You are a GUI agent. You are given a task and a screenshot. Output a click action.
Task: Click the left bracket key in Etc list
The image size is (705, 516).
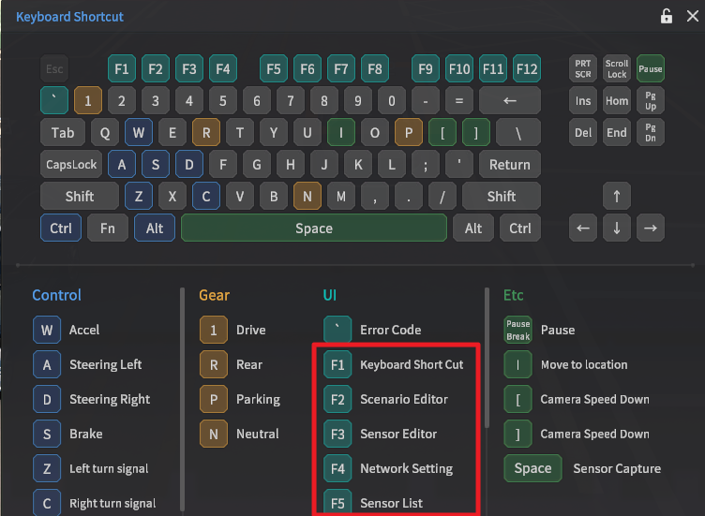click(517, 399)
